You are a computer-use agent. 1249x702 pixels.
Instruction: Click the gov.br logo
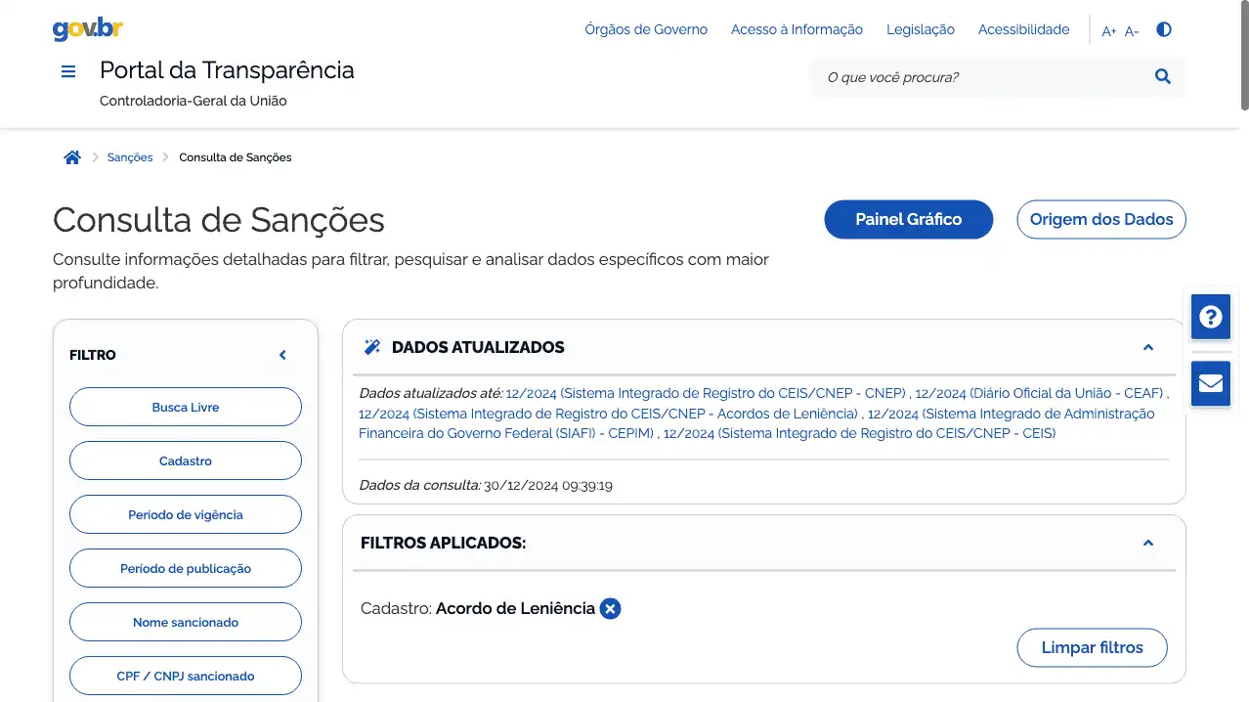point(87,29)
